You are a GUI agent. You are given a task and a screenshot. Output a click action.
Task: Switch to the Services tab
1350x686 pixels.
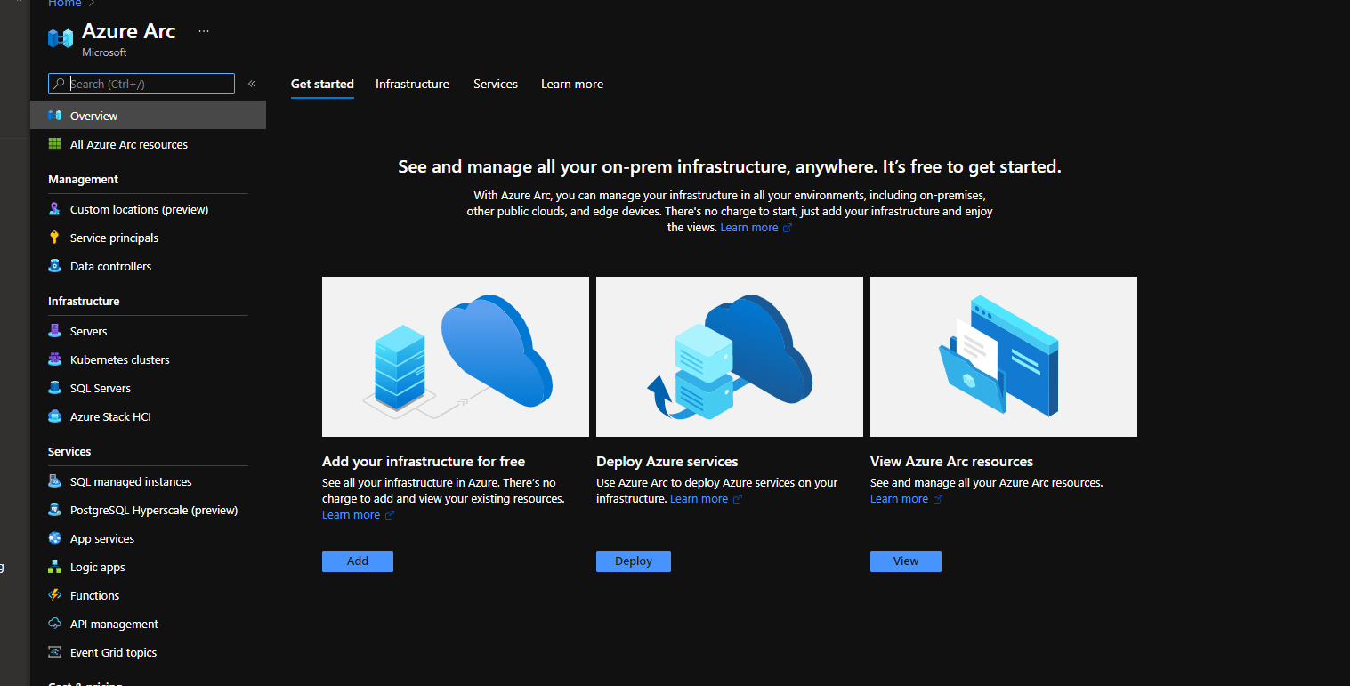[x=496, y=84]
